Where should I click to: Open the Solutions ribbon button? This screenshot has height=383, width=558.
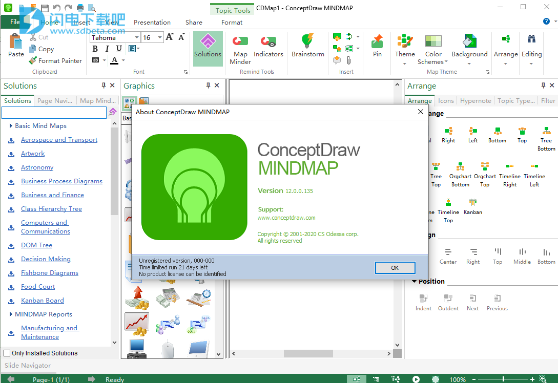coord(208,49)
